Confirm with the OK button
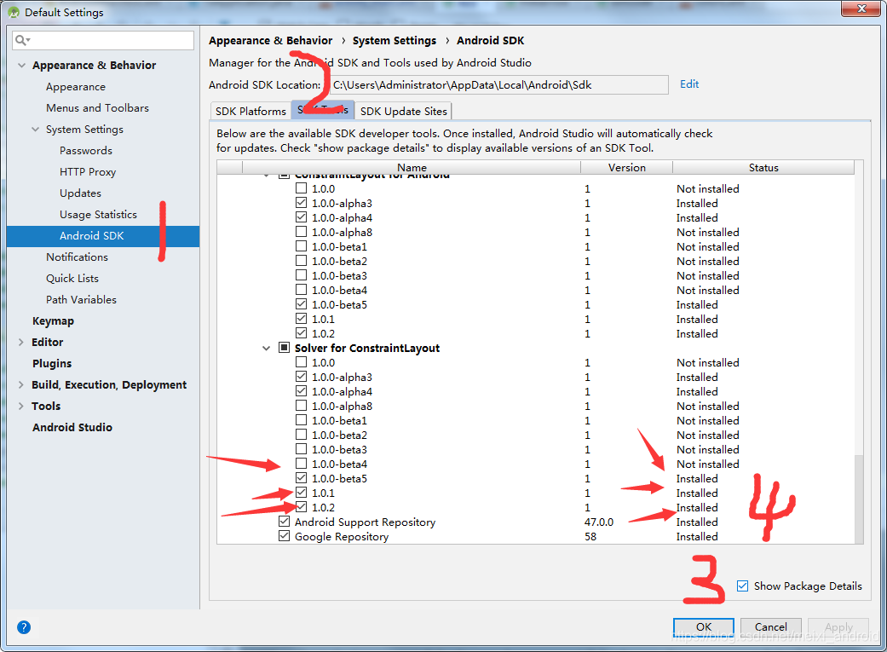Image resolution: width=887 pixels, height=652 pixels. click(704, 627)
